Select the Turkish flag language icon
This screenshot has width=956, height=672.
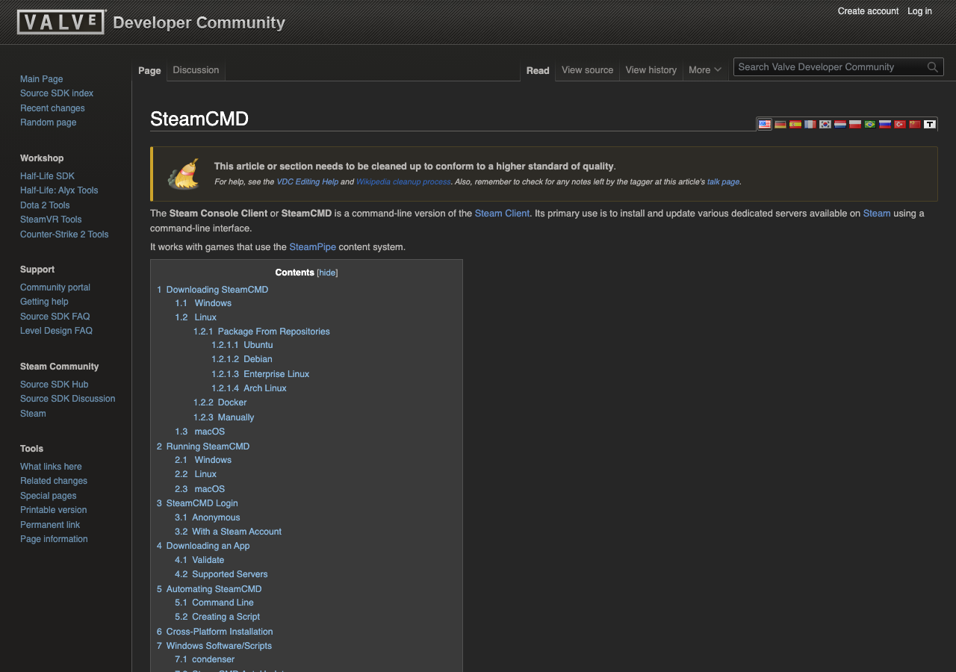tap(900, 124)
